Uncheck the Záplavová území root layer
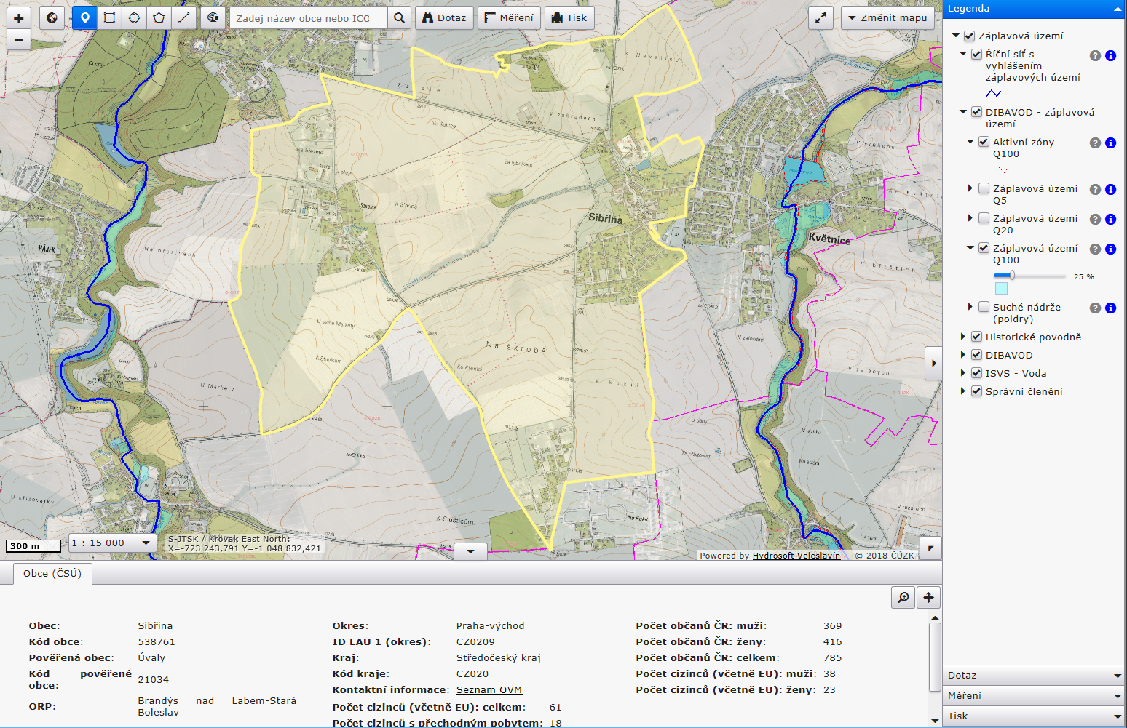 [969, 36]
